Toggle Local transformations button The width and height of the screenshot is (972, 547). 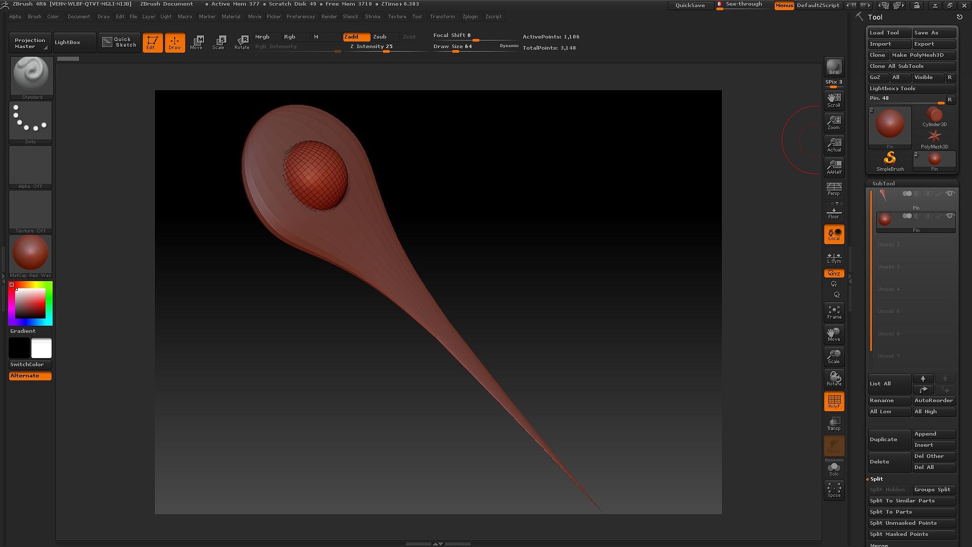click(834, 234)
